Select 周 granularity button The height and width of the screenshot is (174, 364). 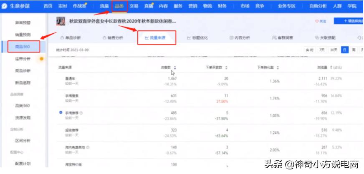click(354, 50)
